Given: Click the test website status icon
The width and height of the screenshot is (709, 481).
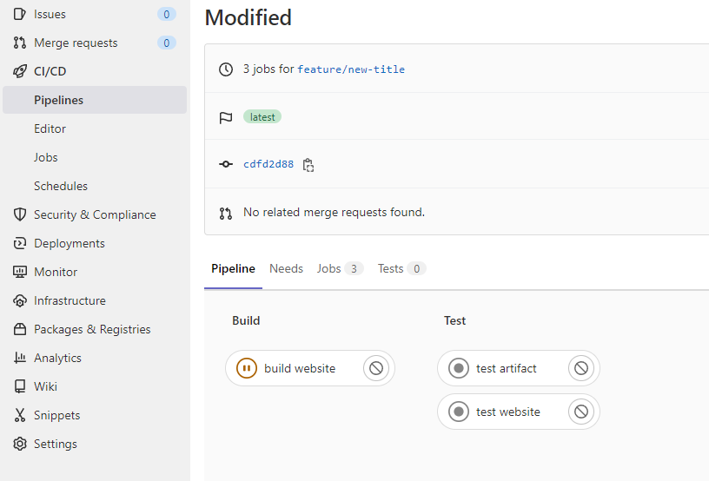Looking at the screenshot, I should (x=459, y=412).
